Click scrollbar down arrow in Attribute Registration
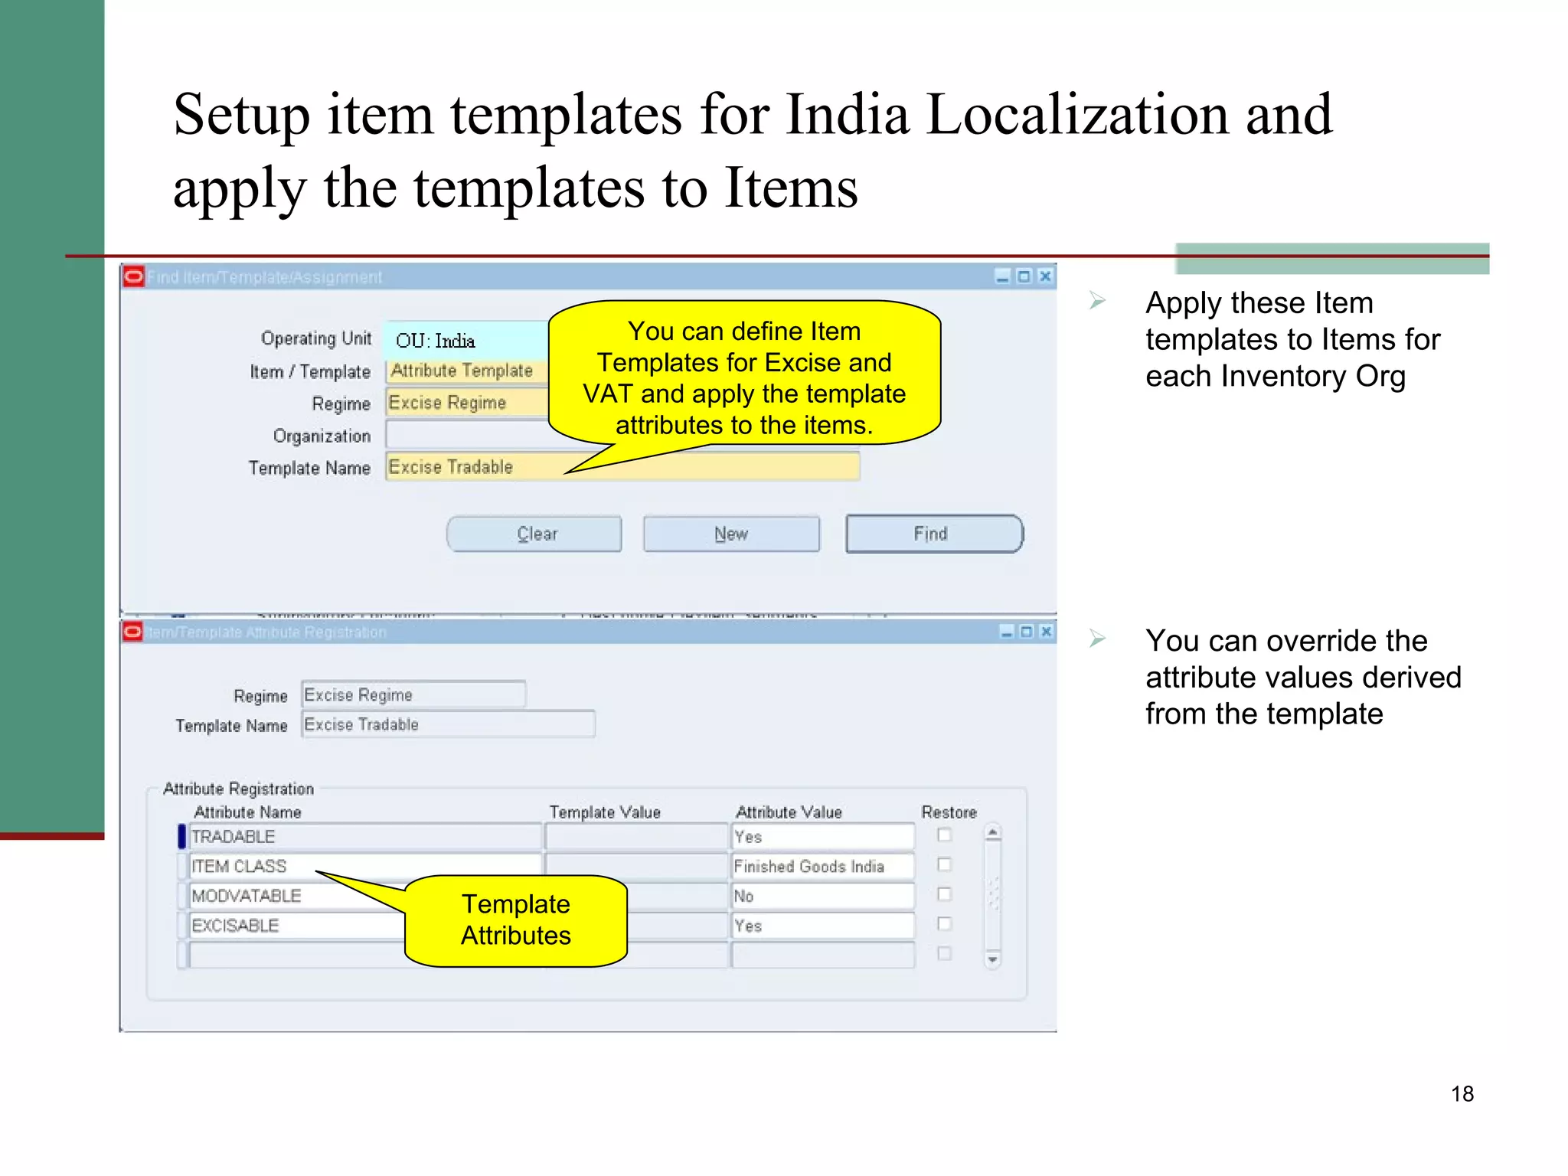 (993, 960)
